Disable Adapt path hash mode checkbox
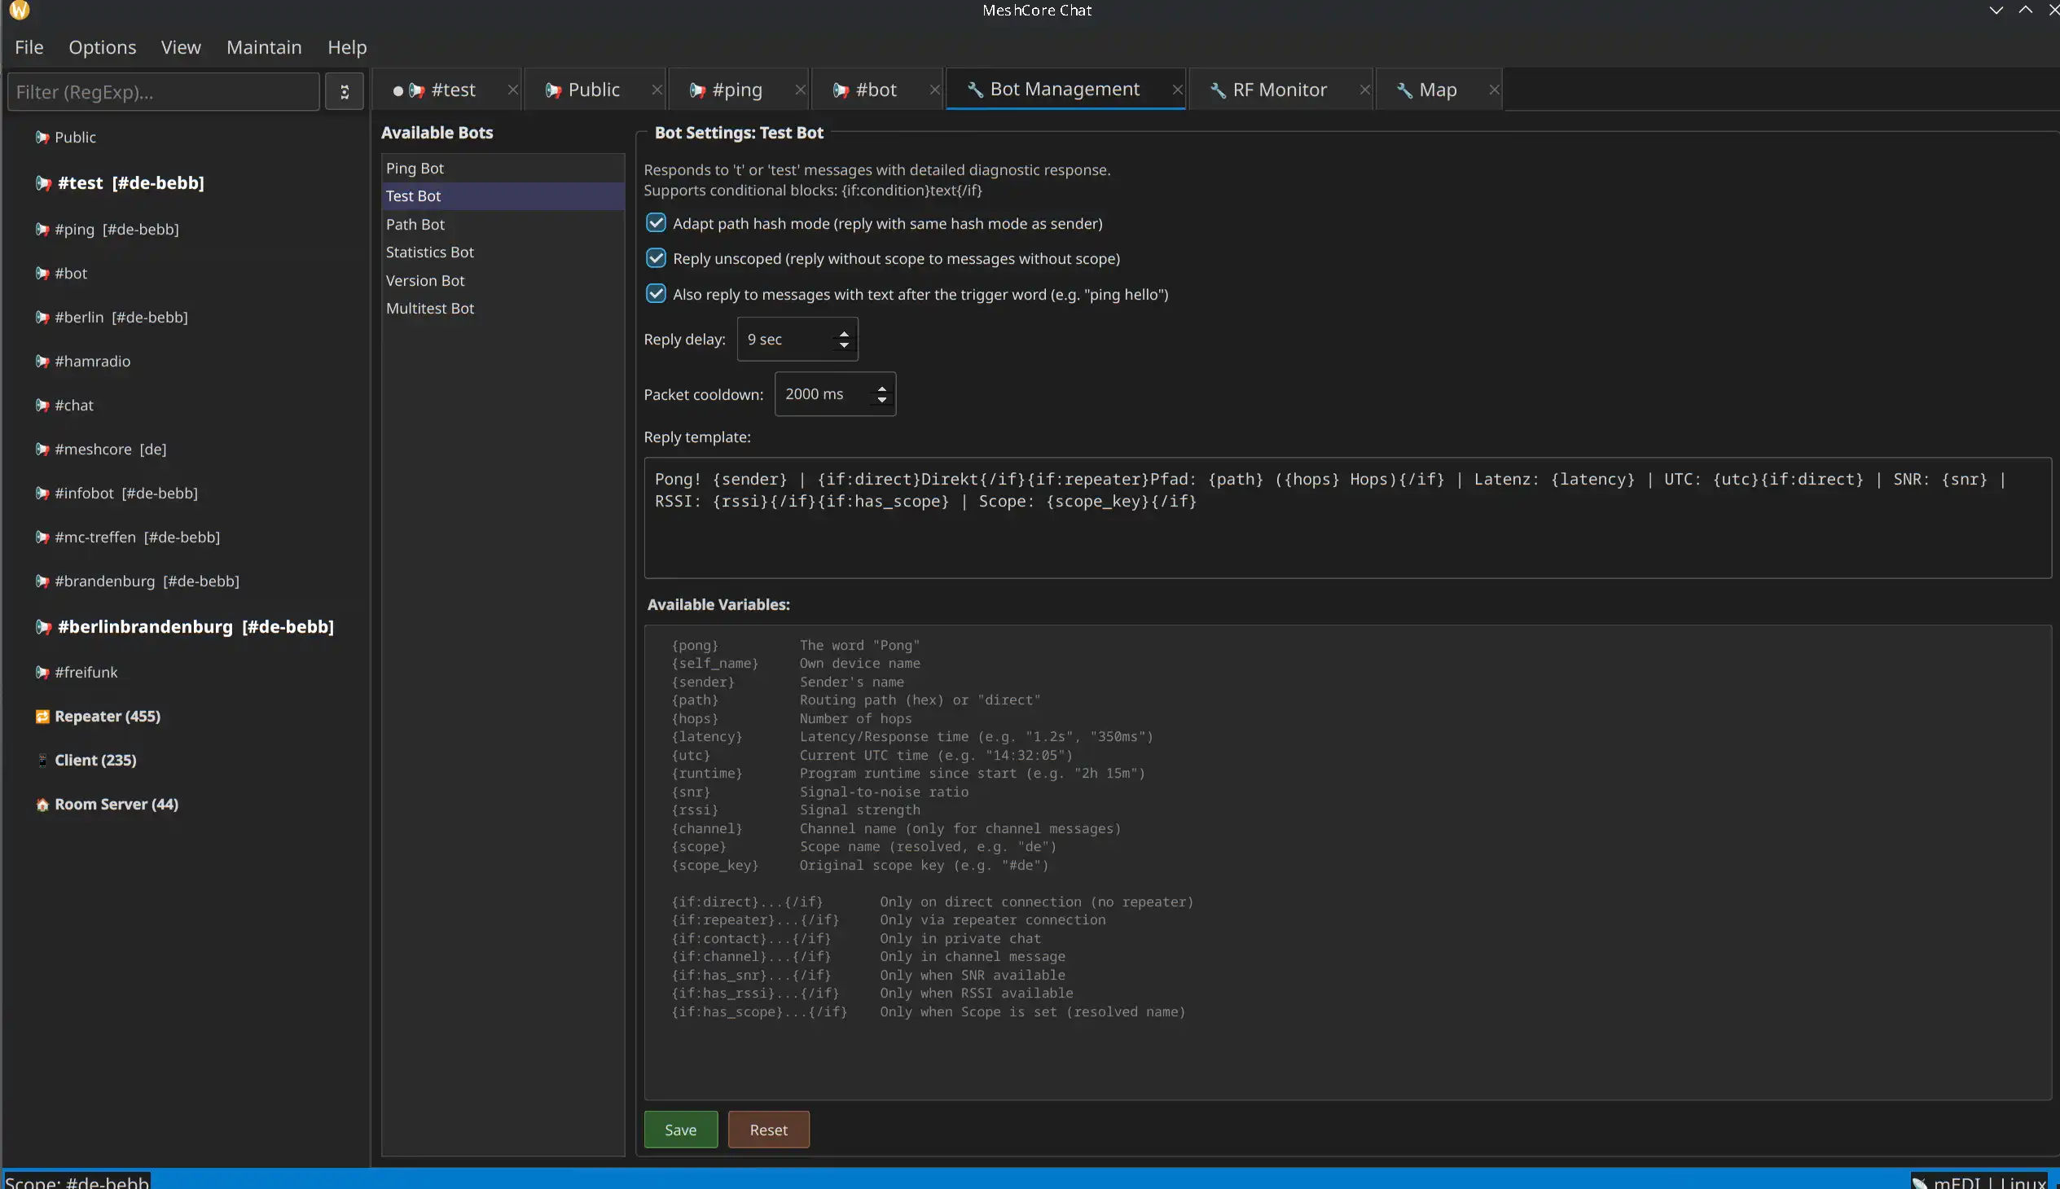This screenshot has width=2060, height=1189. [x=656, y=223]
